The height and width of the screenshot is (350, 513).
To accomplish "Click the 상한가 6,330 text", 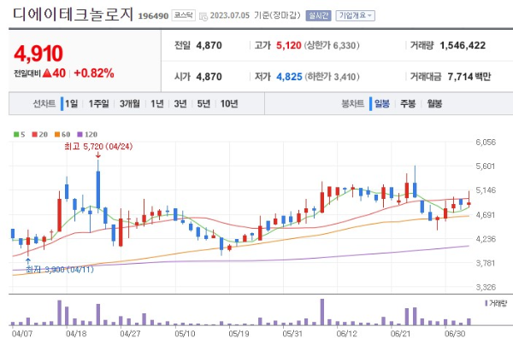I will click(x=332, y=45).
